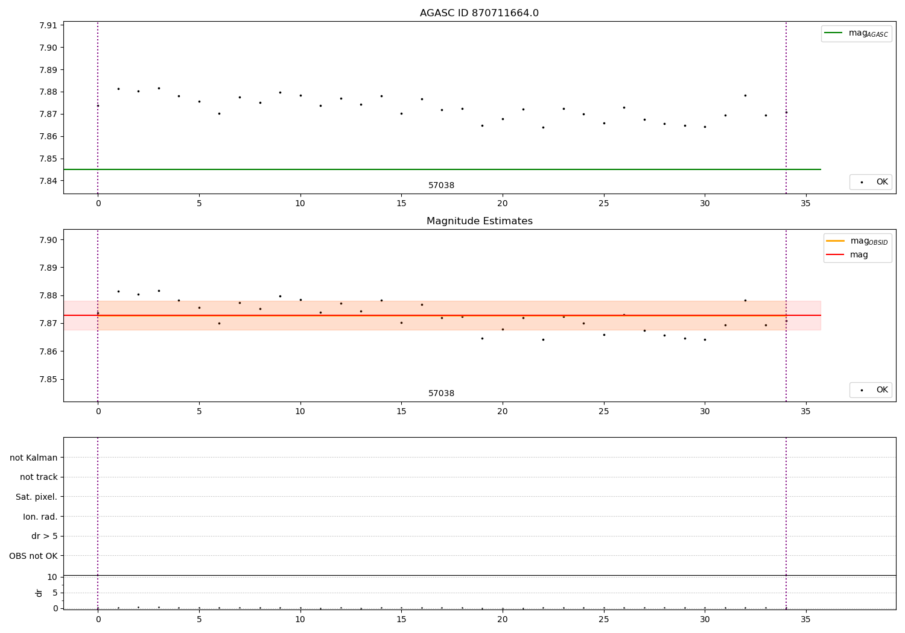Click the data point at x=3 in Magnitude Estimates plot
The image size is (905, 633).
[159, 291]
